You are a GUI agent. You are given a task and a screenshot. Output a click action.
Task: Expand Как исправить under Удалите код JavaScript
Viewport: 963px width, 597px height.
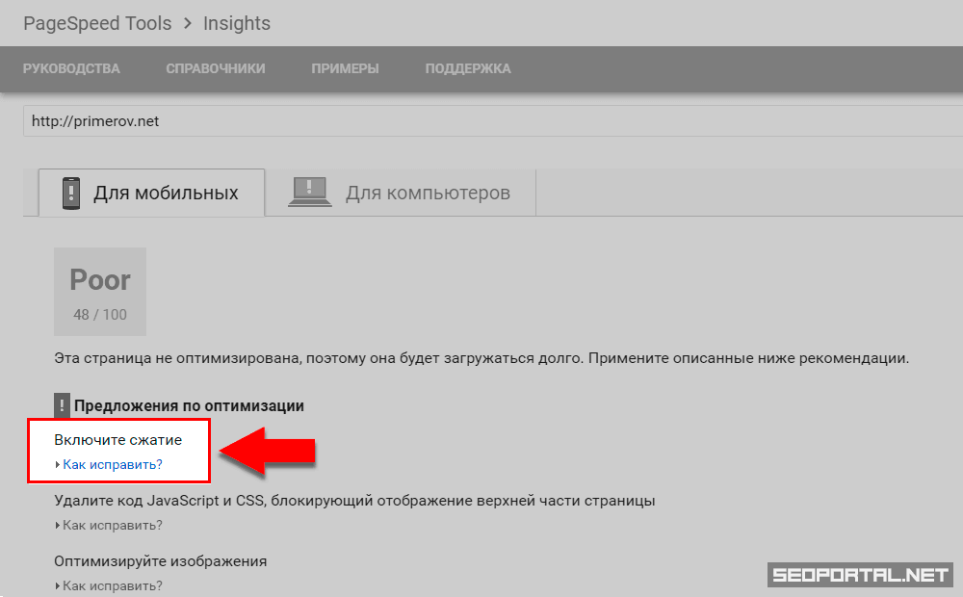(112, 525)
